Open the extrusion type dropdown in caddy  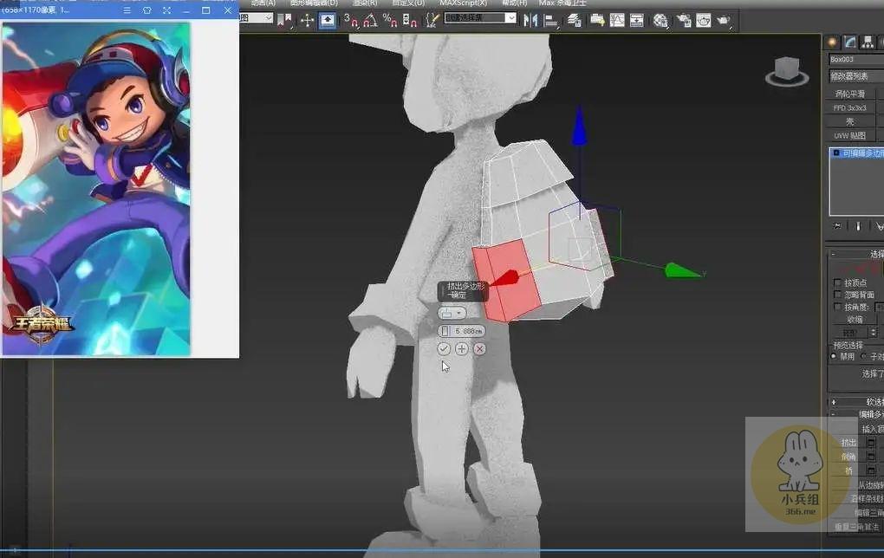(x=452, y=313)
